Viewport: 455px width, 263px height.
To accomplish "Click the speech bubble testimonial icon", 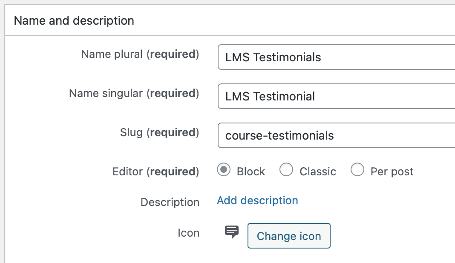I will (232, 232).
